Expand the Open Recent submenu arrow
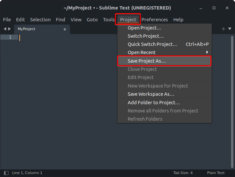The image size is (235, 177). tap(207, 52)
